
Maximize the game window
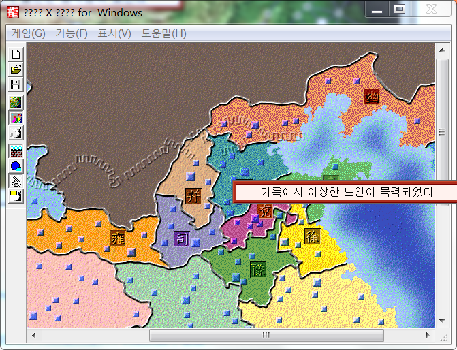[399, 10]
